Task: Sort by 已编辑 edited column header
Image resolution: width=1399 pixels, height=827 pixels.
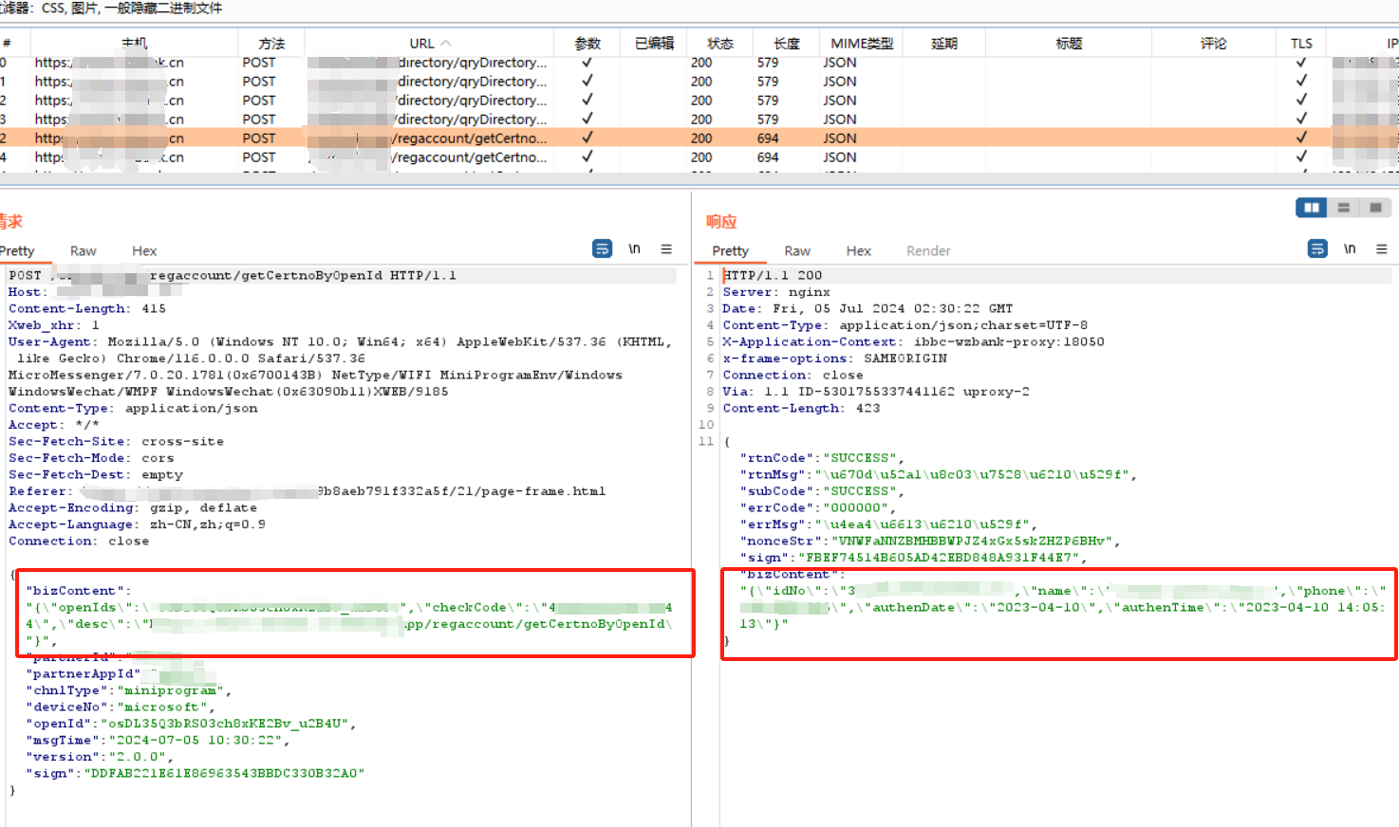Action: 654,44
